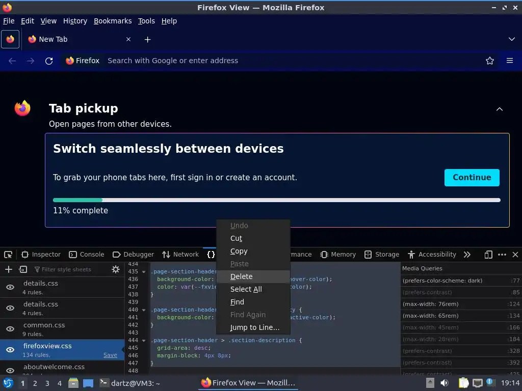Open the Bookmarks menu

(113, 21)
